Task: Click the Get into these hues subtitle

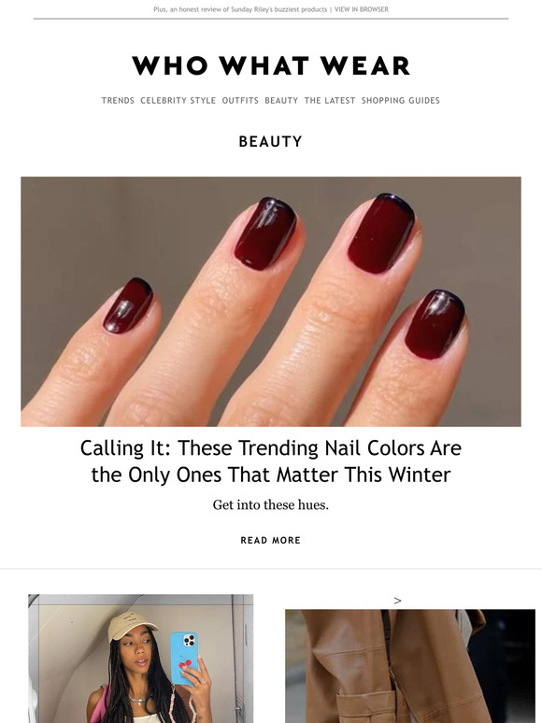Action: 271,505
